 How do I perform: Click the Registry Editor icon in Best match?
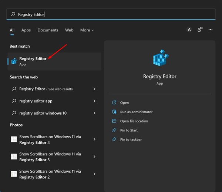point(14,61)
